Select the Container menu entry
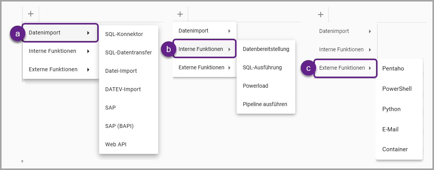 tap(395, 149)
